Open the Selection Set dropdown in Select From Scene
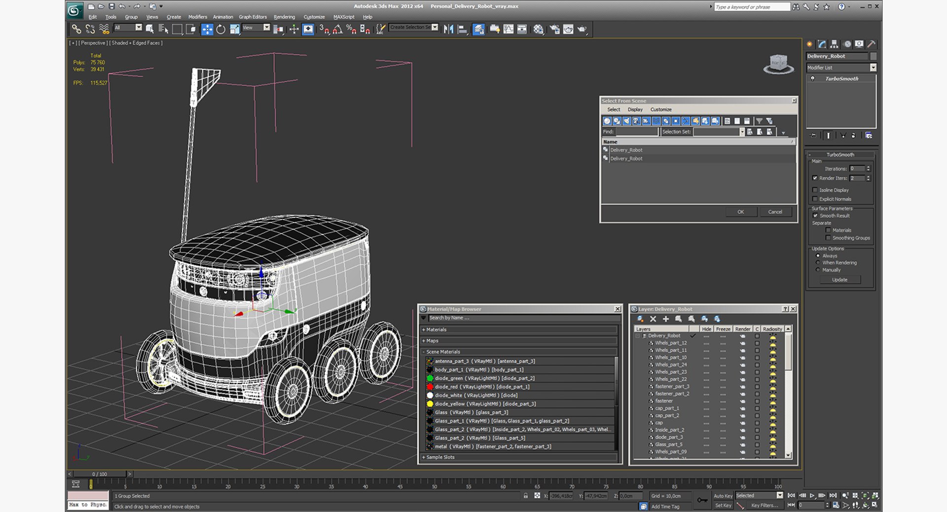This screenshot has height=512, width=947. coord(741,132)
